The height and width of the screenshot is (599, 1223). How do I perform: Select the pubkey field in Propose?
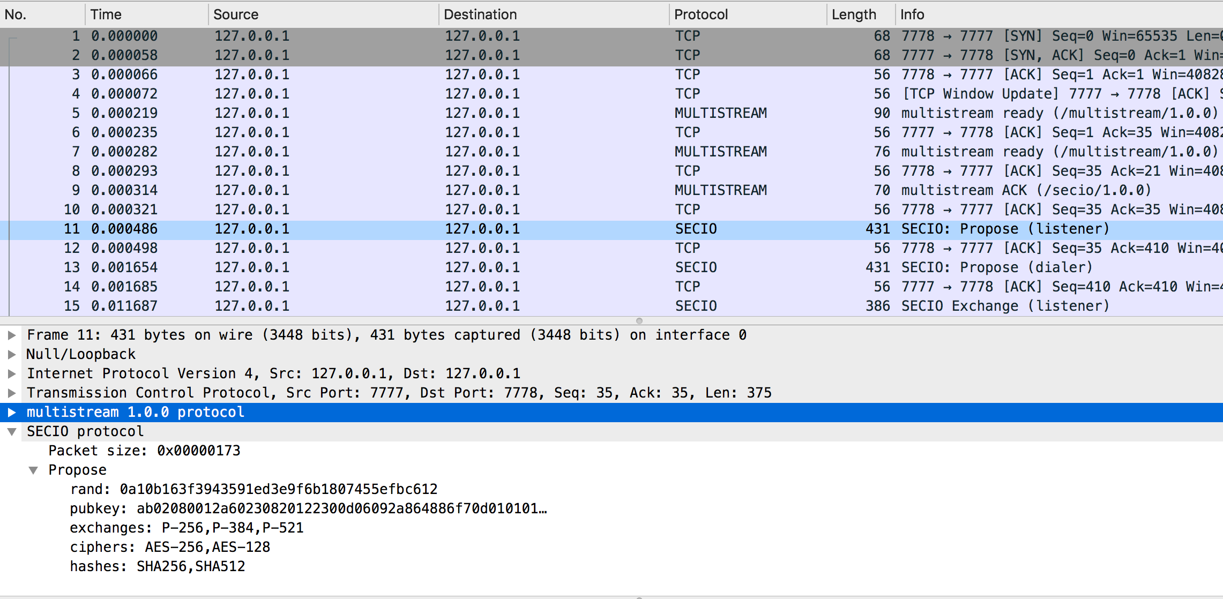coord(308,509)
